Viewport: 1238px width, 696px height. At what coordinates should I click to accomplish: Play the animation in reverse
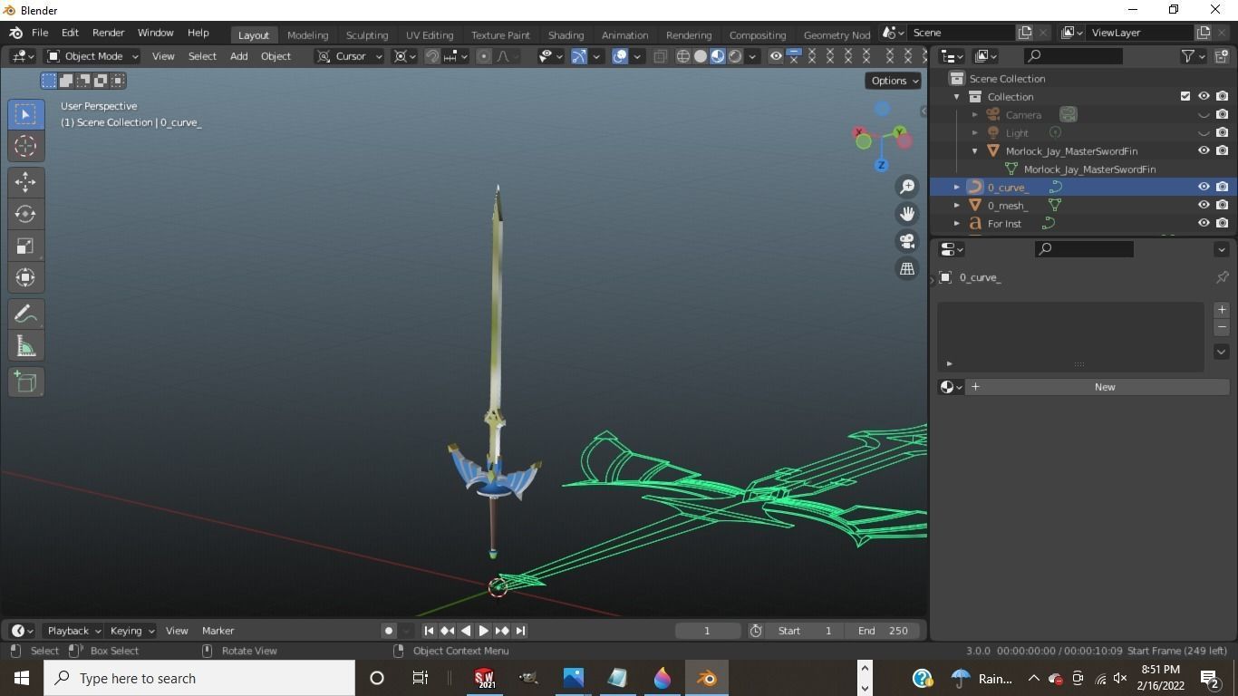point(466,631)
